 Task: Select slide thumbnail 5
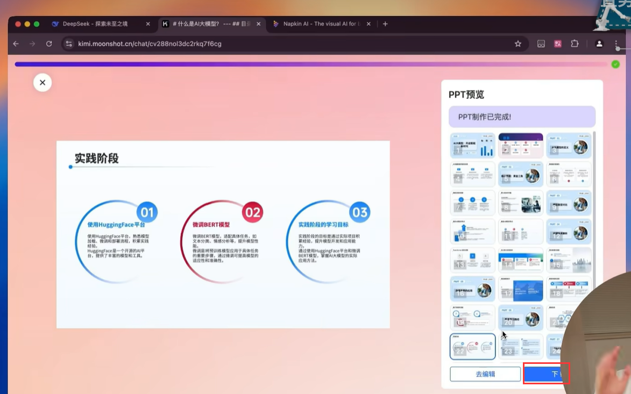pos(521,174)
